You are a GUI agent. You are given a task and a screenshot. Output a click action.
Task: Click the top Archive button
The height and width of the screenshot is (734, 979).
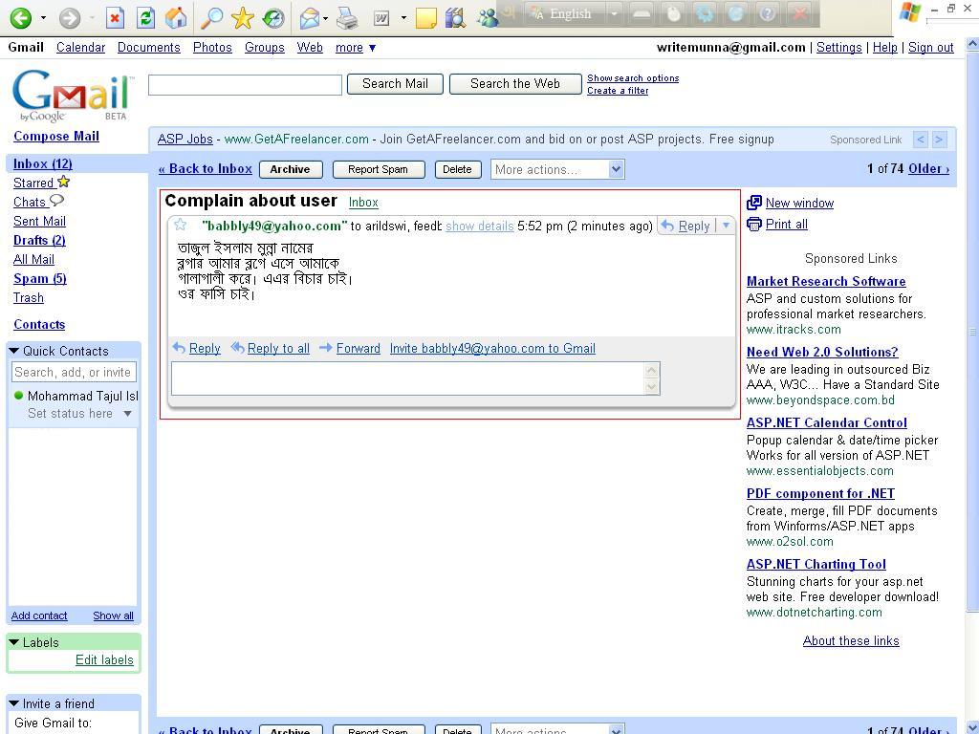pyautogui.click(x=291, y=169)
